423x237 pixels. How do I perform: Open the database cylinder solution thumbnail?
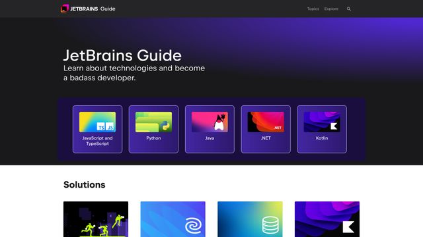250,219
